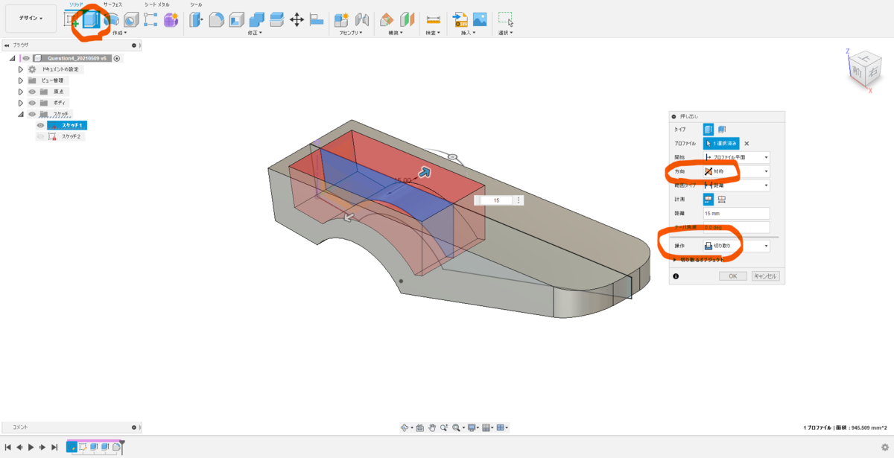Open the info icon in extrude dialog
894x458 pixels.
pos(676,276)
